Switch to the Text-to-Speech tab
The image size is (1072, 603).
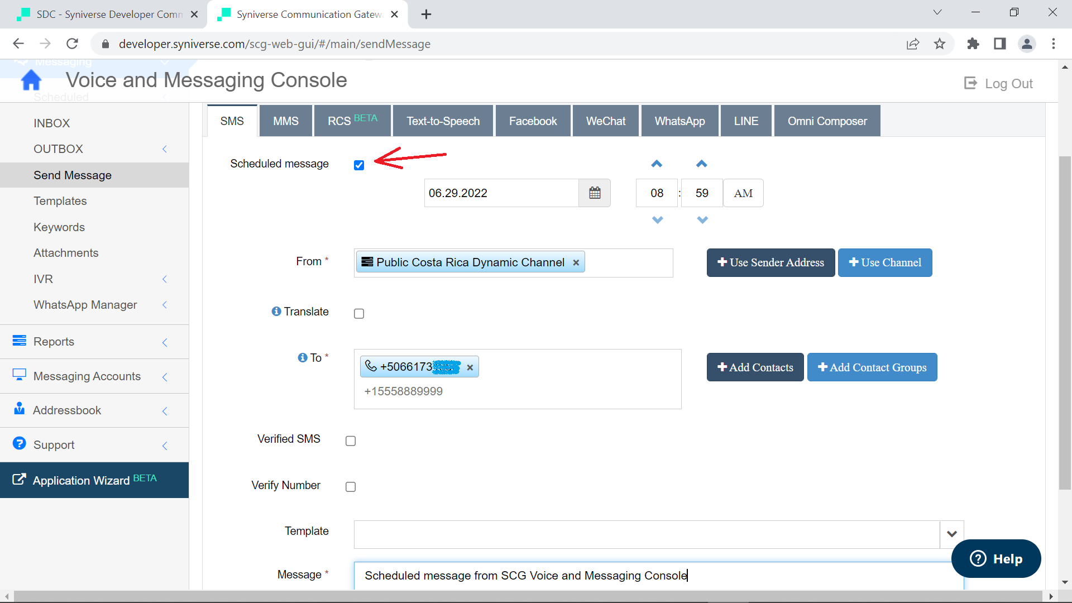click(443, 121)
